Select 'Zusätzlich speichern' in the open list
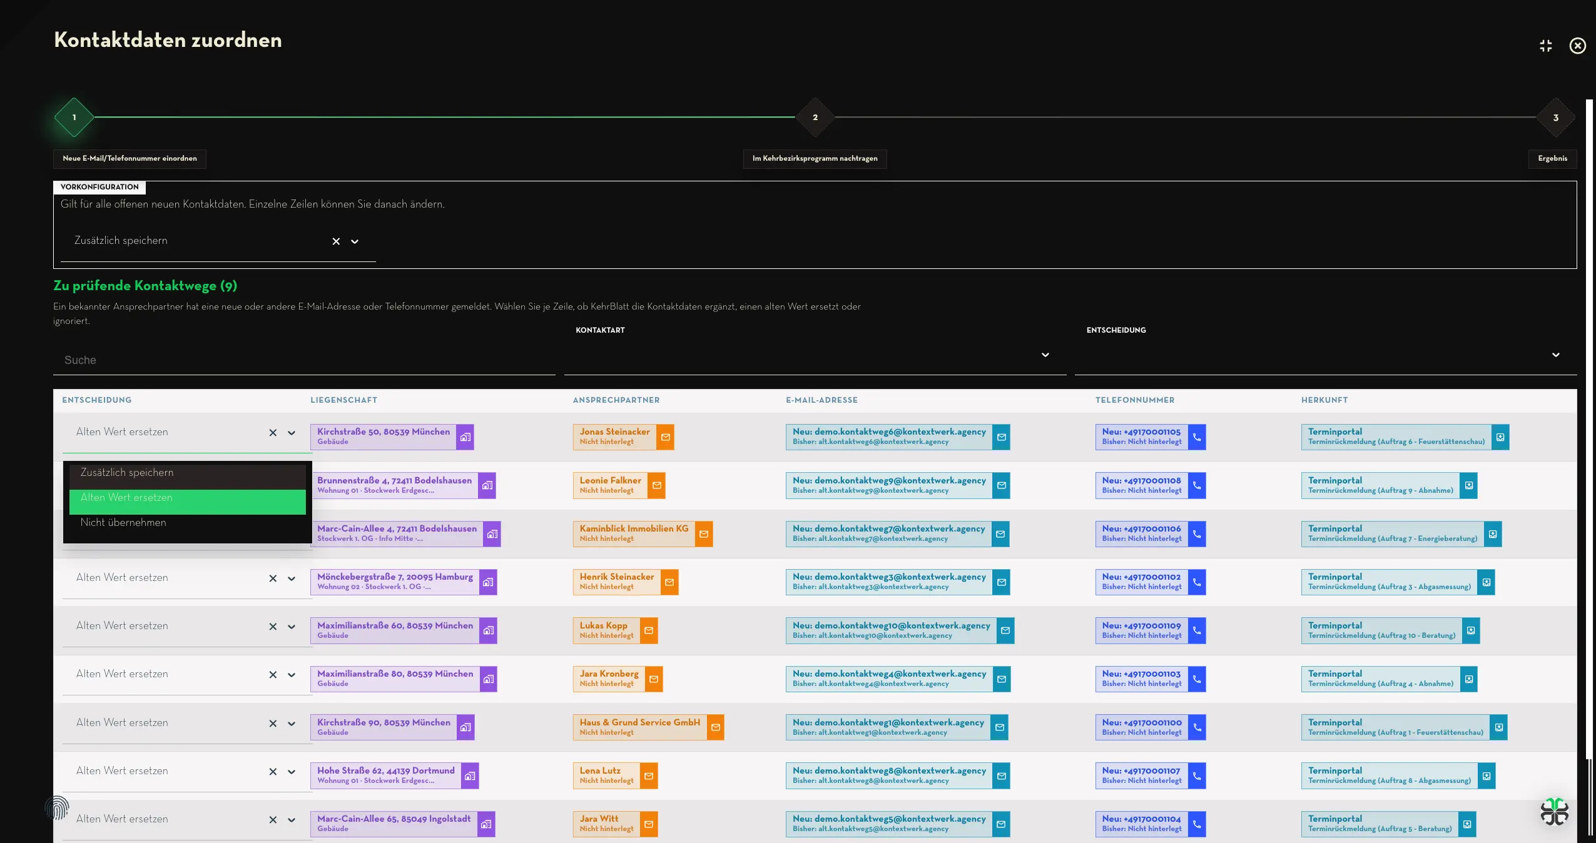The width and height of the screenshot is (1596, 843). [x=187, y=473]
